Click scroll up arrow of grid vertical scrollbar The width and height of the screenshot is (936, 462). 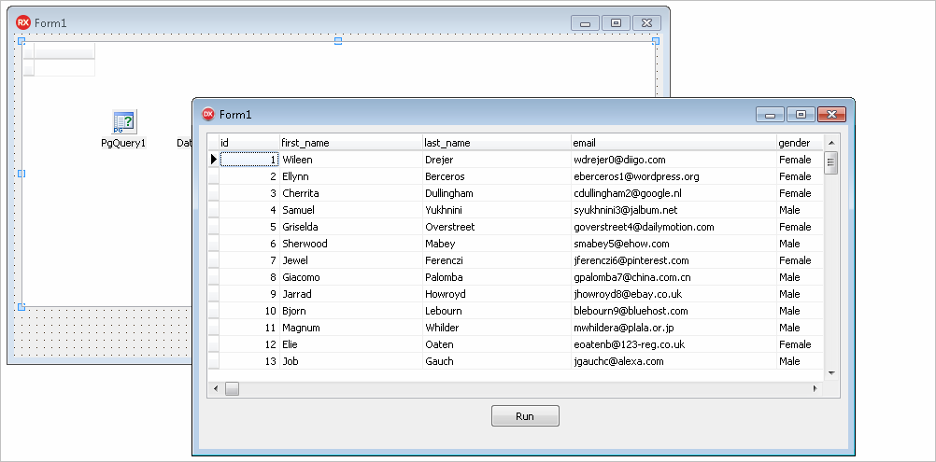pos(831,143)
